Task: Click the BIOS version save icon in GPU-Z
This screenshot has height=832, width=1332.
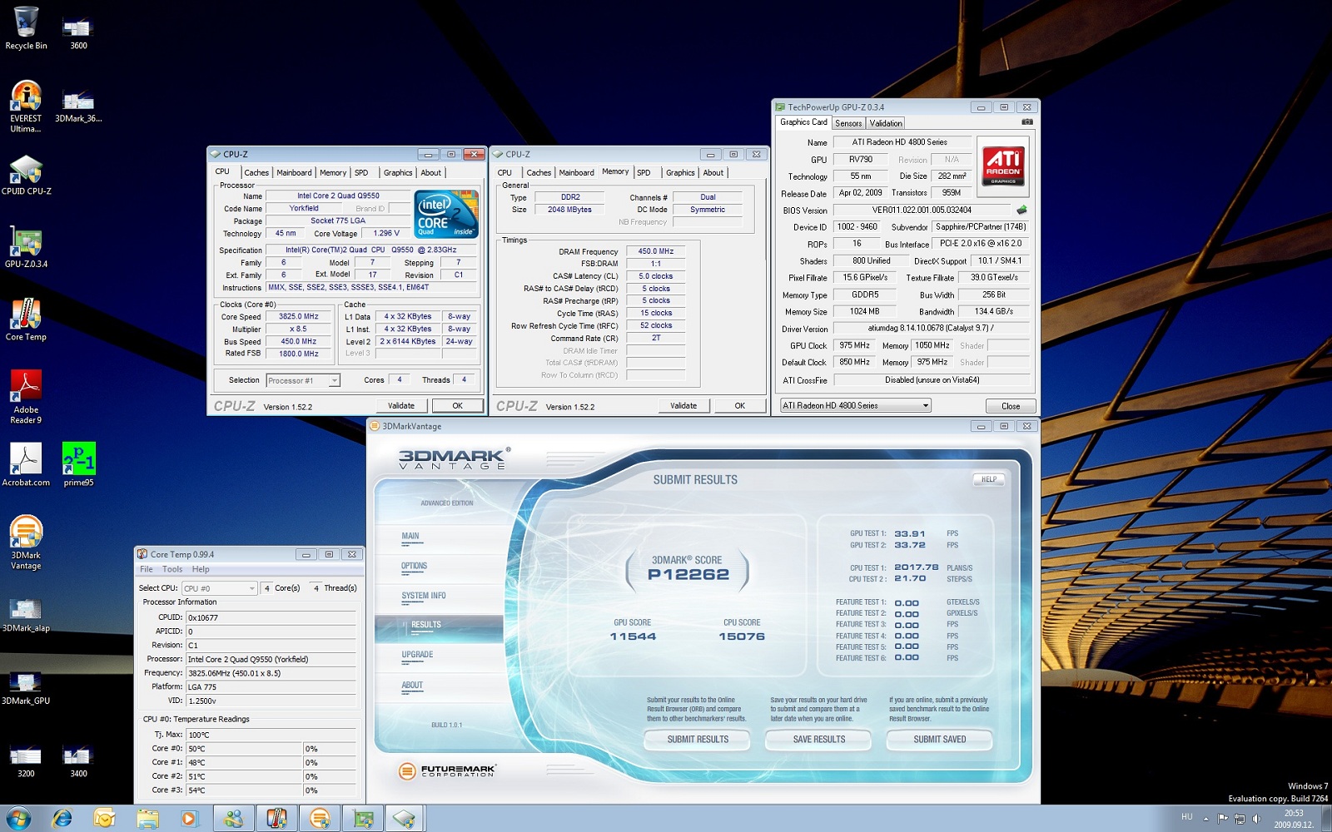Action: pos(1021,210)
